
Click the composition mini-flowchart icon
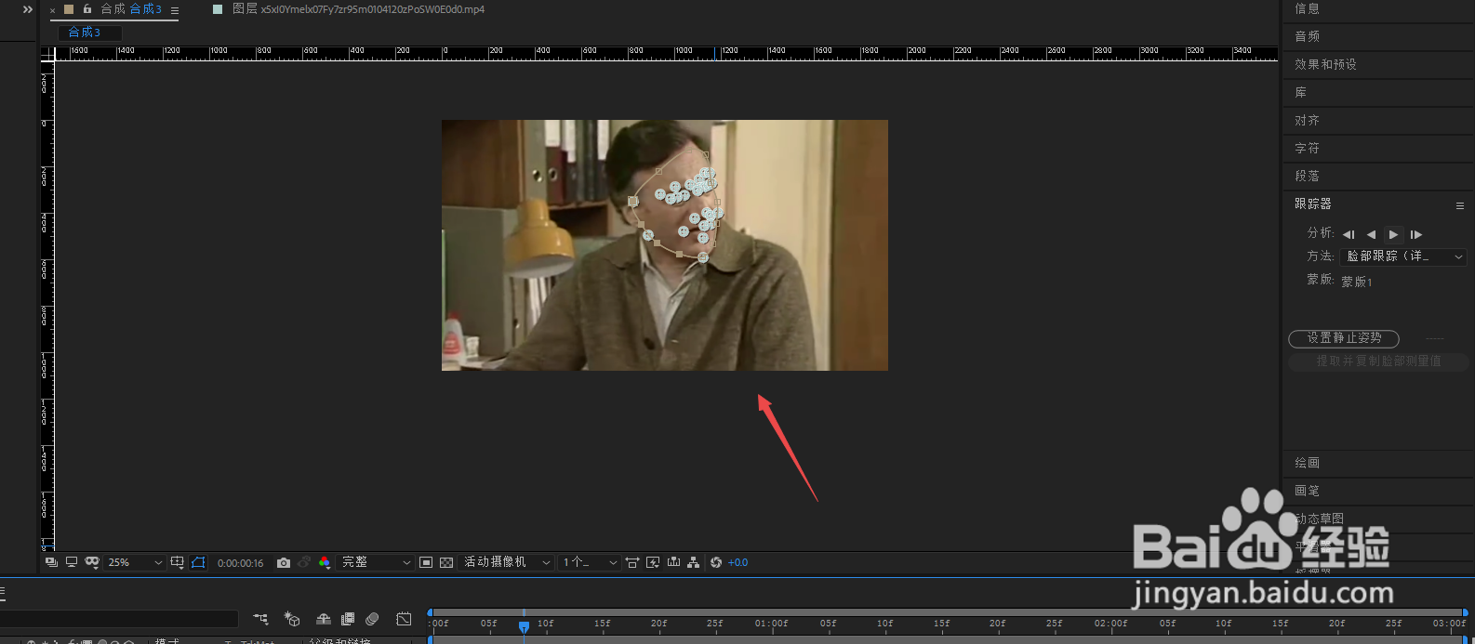point(260,619)
